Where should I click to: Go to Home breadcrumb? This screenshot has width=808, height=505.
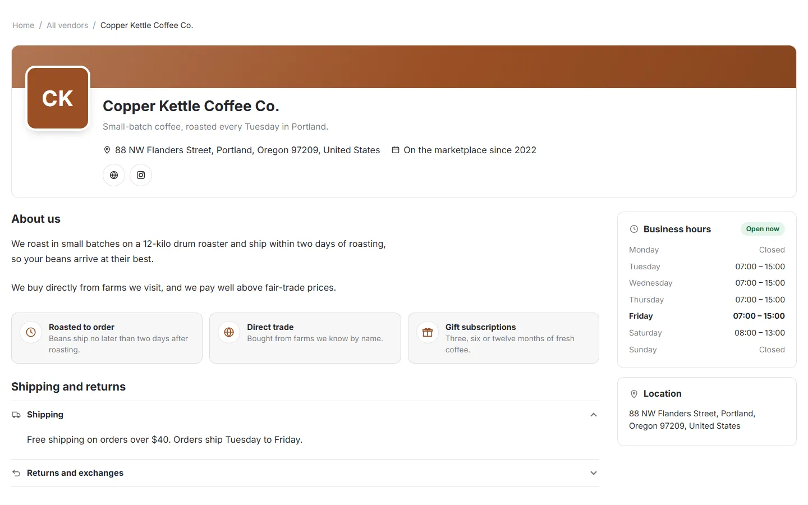click(24, 25)
